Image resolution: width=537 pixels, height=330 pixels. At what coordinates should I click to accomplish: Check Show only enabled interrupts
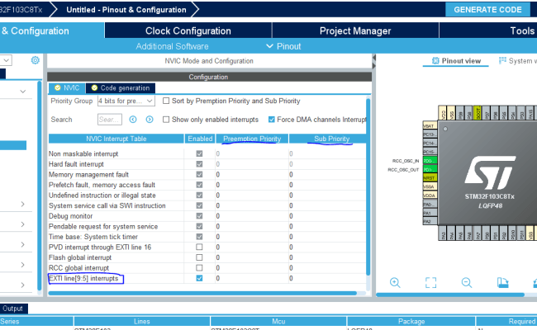click(166, 120)
